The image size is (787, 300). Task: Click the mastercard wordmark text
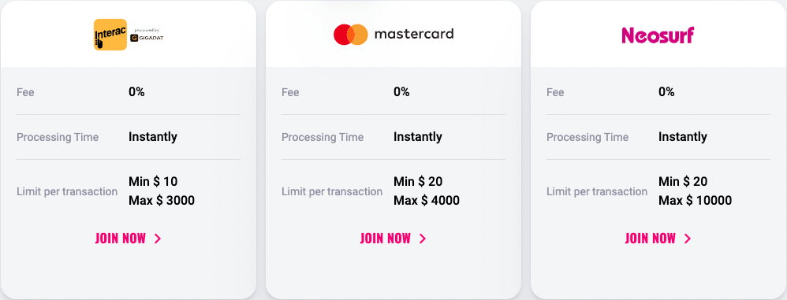pyautogui.click(x=414, y=34)
